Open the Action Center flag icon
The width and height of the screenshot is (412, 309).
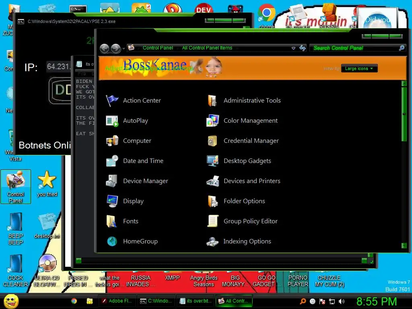pos(112,101)
